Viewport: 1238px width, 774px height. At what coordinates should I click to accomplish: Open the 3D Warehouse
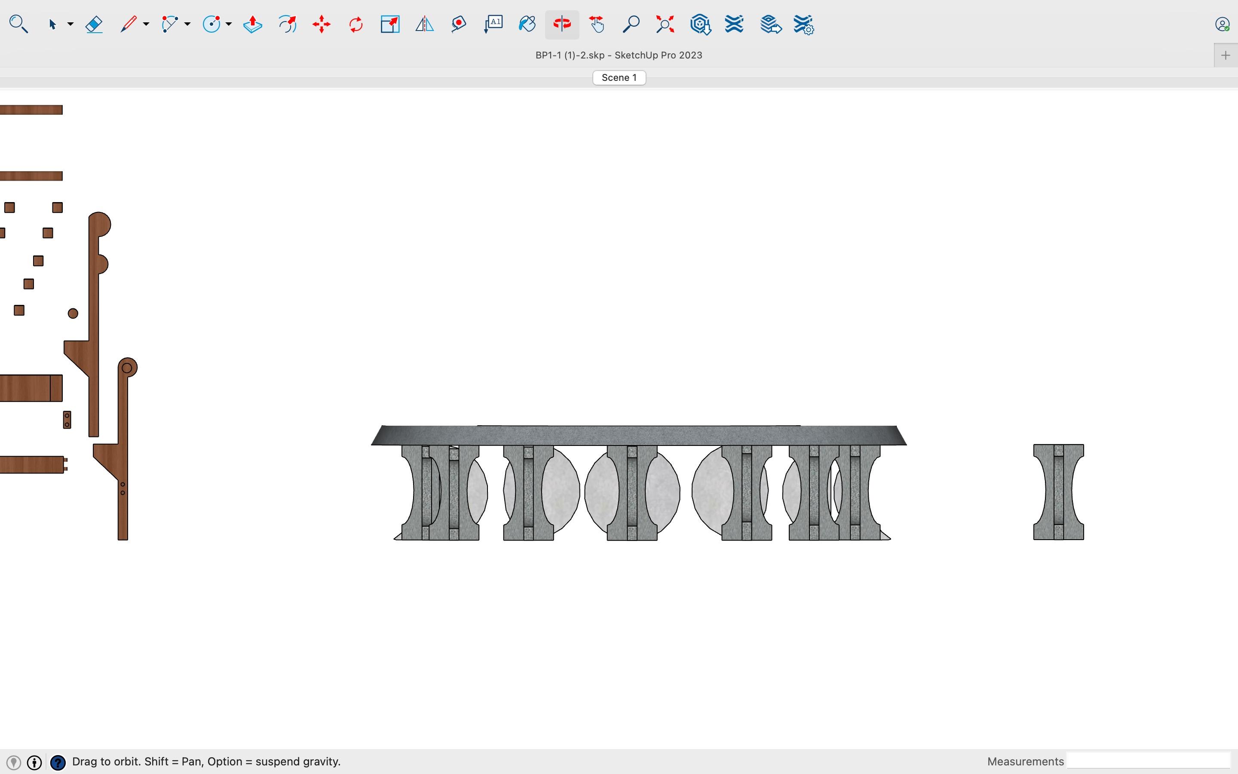click(700, 24)
